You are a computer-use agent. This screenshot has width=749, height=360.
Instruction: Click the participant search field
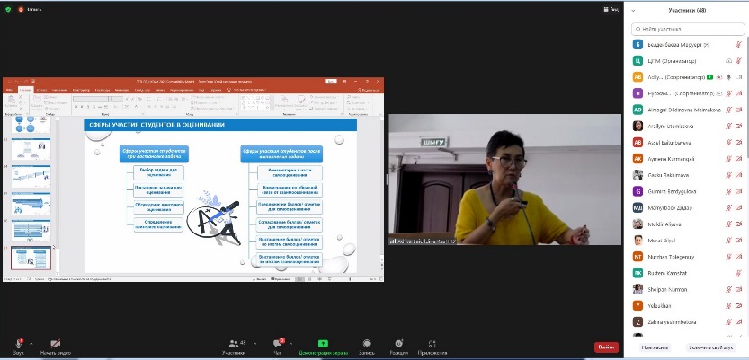(x=688, y=27)
